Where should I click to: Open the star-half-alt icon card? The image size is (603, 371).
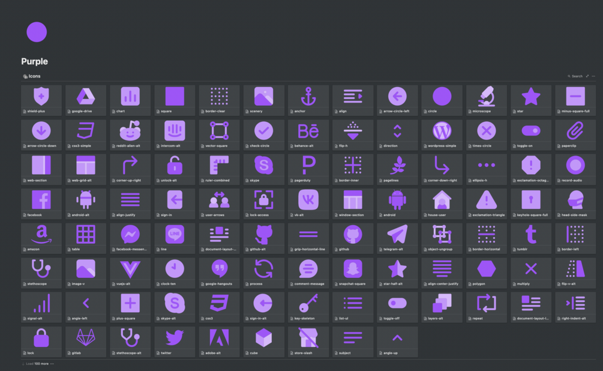tap(397, 273)
